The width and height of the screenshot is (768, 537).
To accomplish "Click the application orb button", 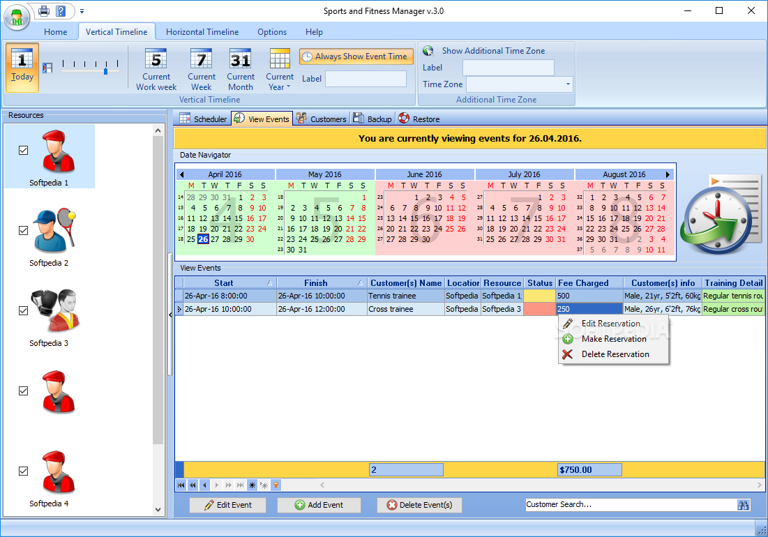I will pos(17,17).
